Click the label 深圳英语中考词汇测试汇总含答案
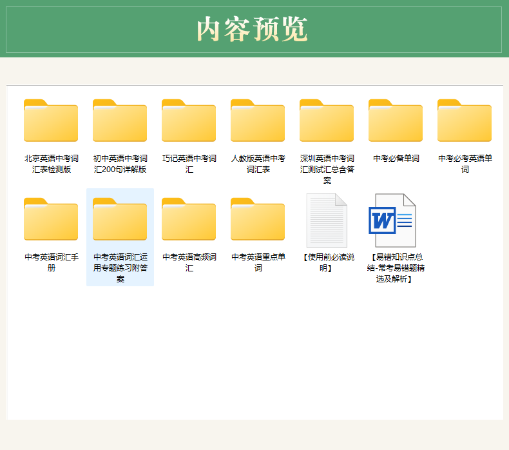The image size is (509, 450). point(327,170)
